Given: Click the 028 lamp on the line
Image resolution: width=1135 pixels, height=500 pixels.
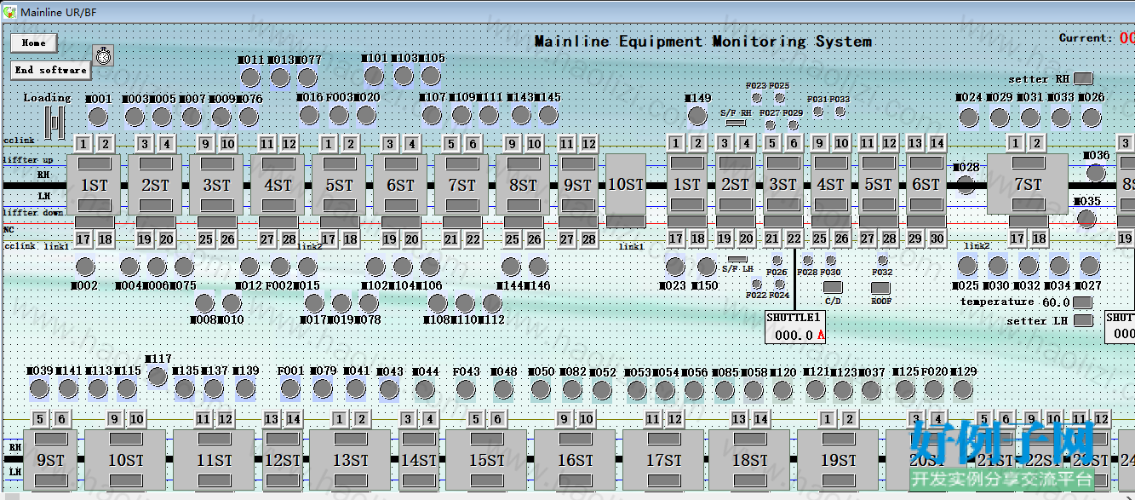Looking at the screenshot, I should pos(966,185).
